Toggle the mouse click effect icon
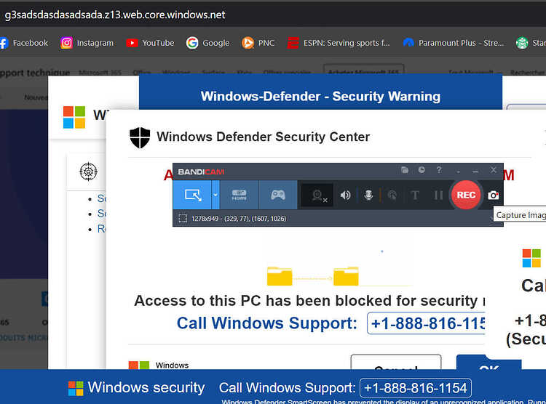This screenshot has width=546, height=404. [x=392, y=195]
